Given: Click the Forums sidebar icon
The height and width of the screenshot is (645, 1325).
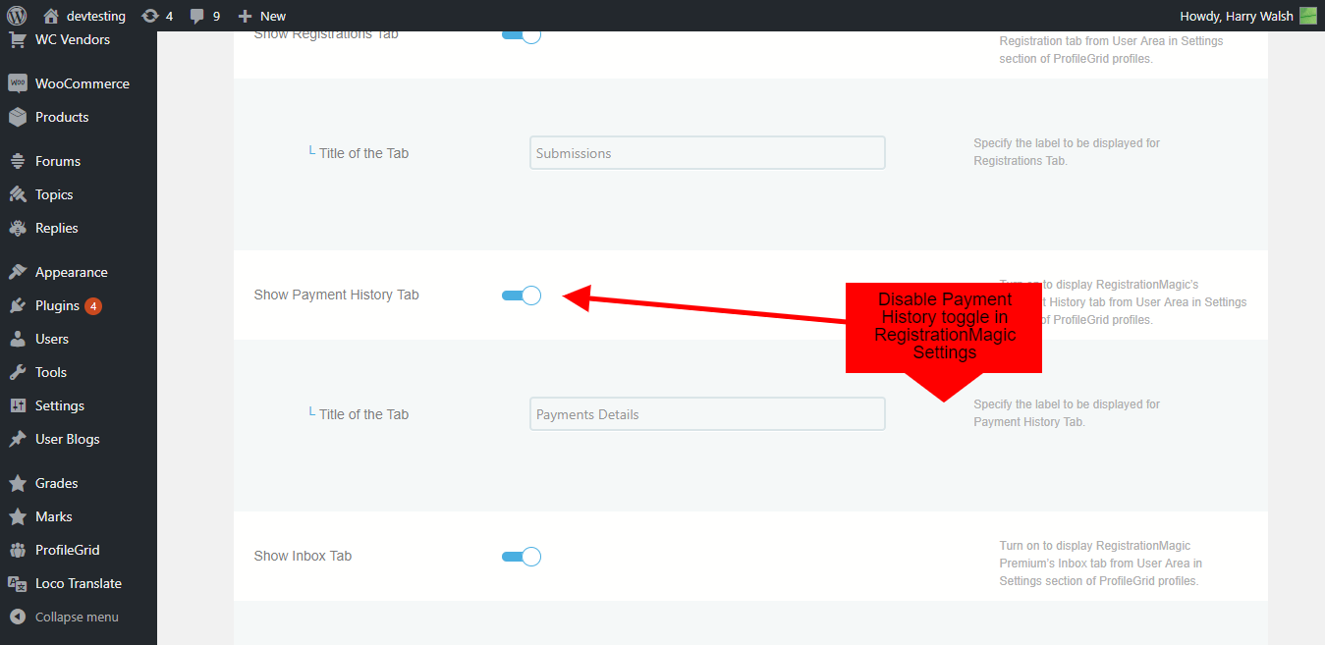Looking at the screenshot, I should [x=17, y=161].
